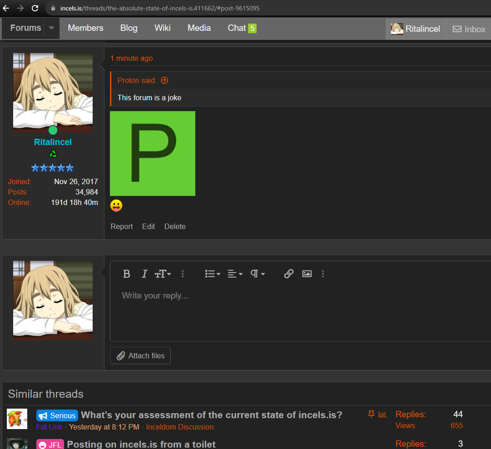The height and width of the screenshot is (449, 491).
Task: Open the text alignment dropdown
Action: (235, 274)
